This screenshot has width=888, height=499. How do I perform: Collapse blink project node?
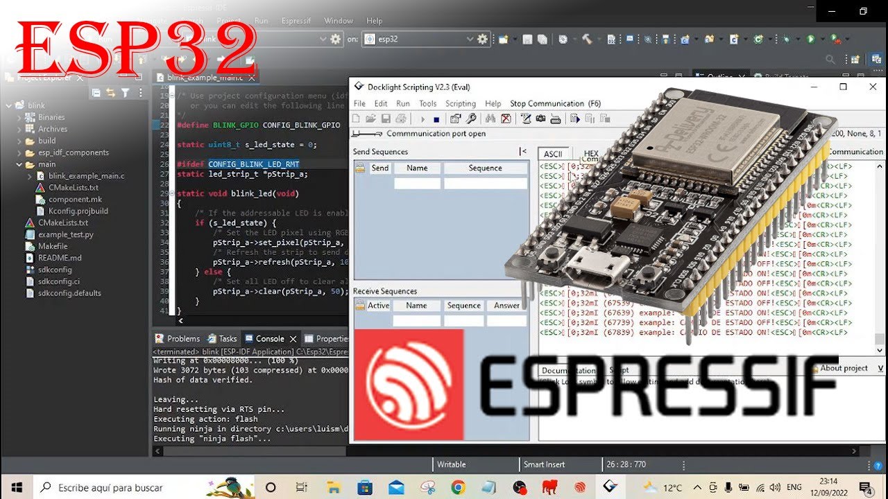coord(9,106)
